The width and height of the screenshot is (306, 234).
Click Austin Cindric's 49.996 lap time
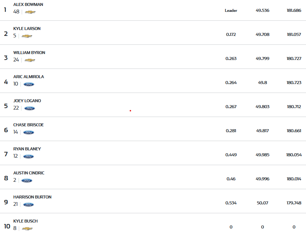pyautogui.click(x=262, y=179)
